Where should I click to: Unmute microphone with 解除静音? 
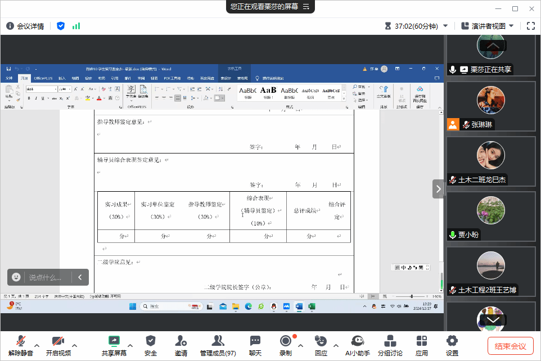pyautogui.click(x=20, y=345)
